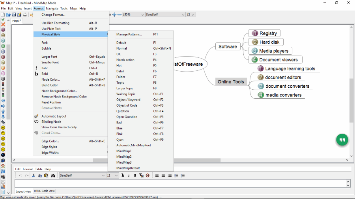Click the Save floppy disk icon
This screenshot has width=355, height=199.
(x=14, y=15)
